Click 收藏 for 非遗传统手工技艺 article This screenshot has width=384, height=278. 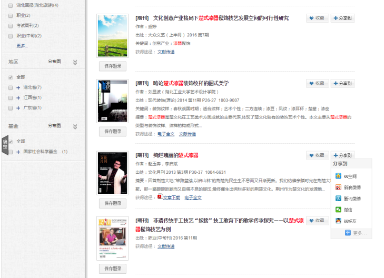317,221
